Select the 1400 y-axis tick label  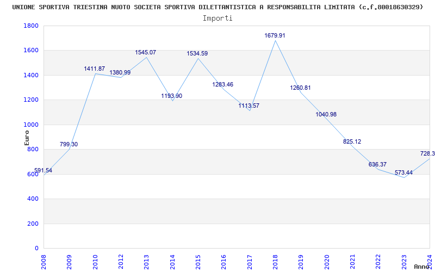(31, 75)
